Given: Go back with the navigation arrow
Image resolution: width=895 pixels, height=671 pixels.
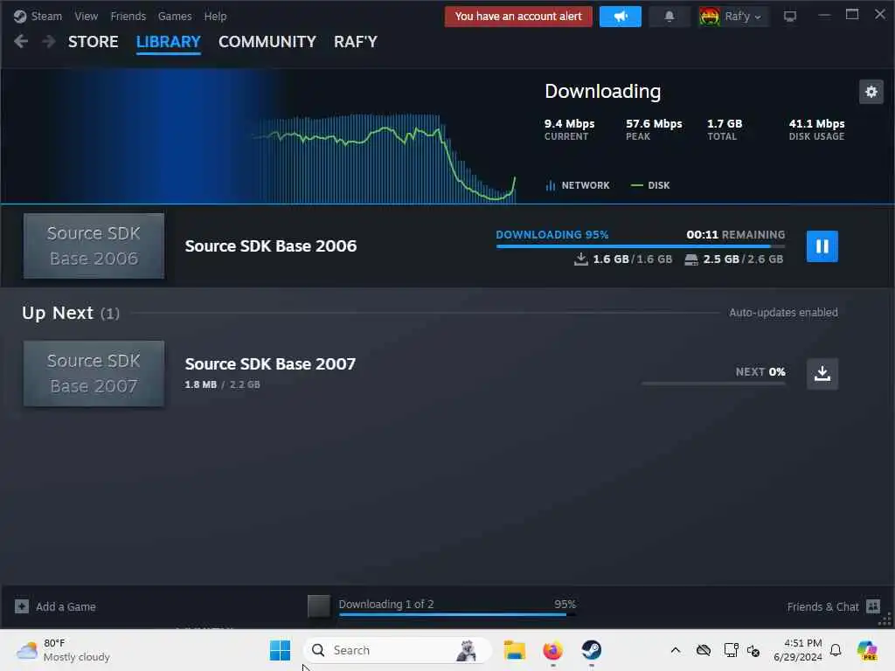Looking at the screenshot, I should click(x=21, y=41).
